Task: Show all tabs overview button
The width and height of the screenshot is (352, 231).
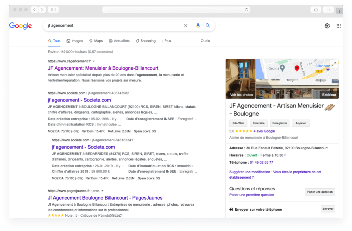Action: point(328,9)
